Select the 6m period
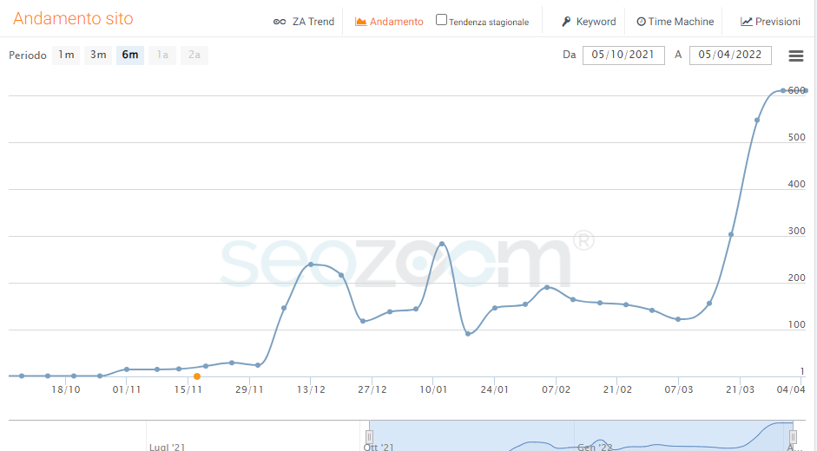This screenshot has height=451, width=817. (130, 56)
